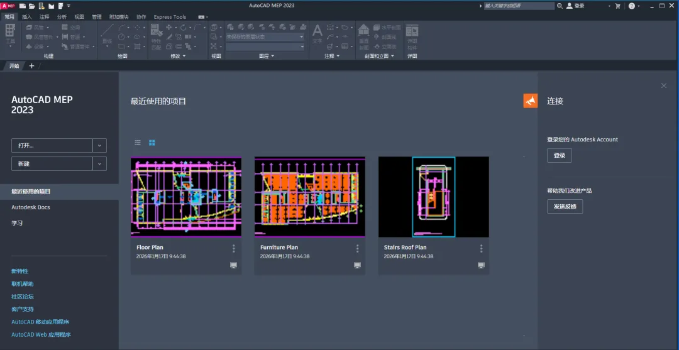Click the 发送反馈 (Send Feedback) button
The height and width of the screenshot is (350, 679).
click(565, 207)
